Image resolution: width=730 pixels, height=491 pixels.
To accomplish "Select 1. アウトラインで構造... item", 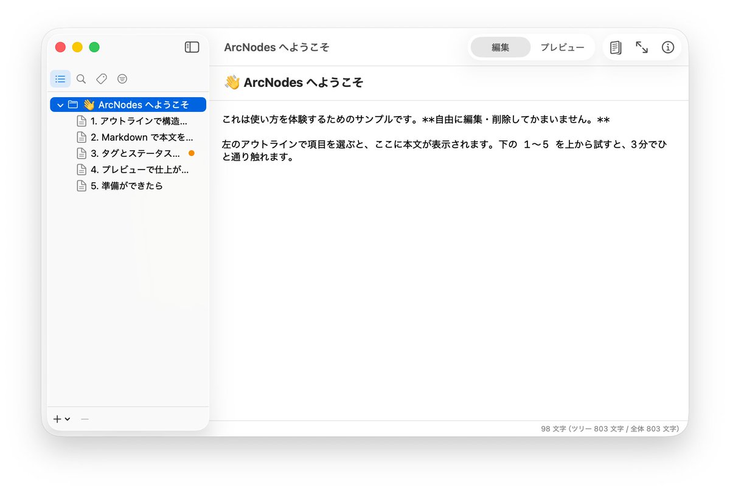I will [x=128, y=121].
